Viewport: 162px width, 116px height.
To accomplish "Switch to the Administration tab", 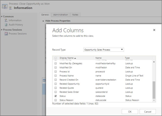I will [60, 15].
